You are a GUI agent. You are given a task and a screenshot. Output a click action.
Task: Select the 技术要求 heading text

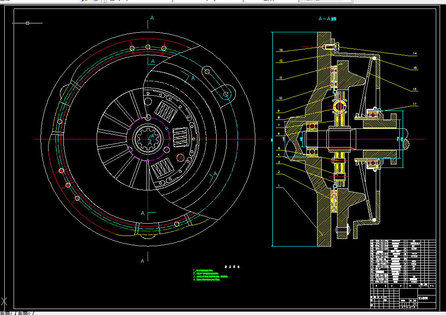click(x=232, y=267)
